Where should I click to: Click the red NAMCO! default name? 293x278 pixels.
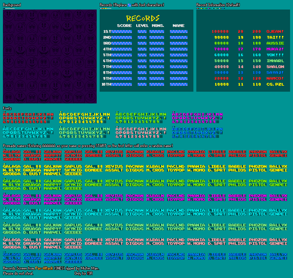(275, 78)
